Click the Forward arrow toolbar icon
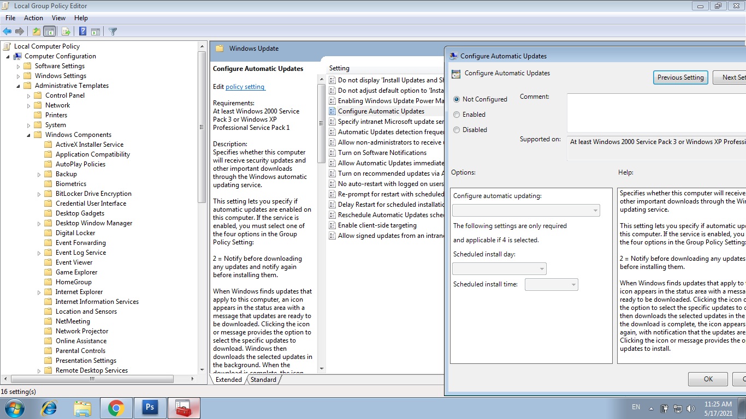This screenshot has width=746, height=419. [20, 32]
